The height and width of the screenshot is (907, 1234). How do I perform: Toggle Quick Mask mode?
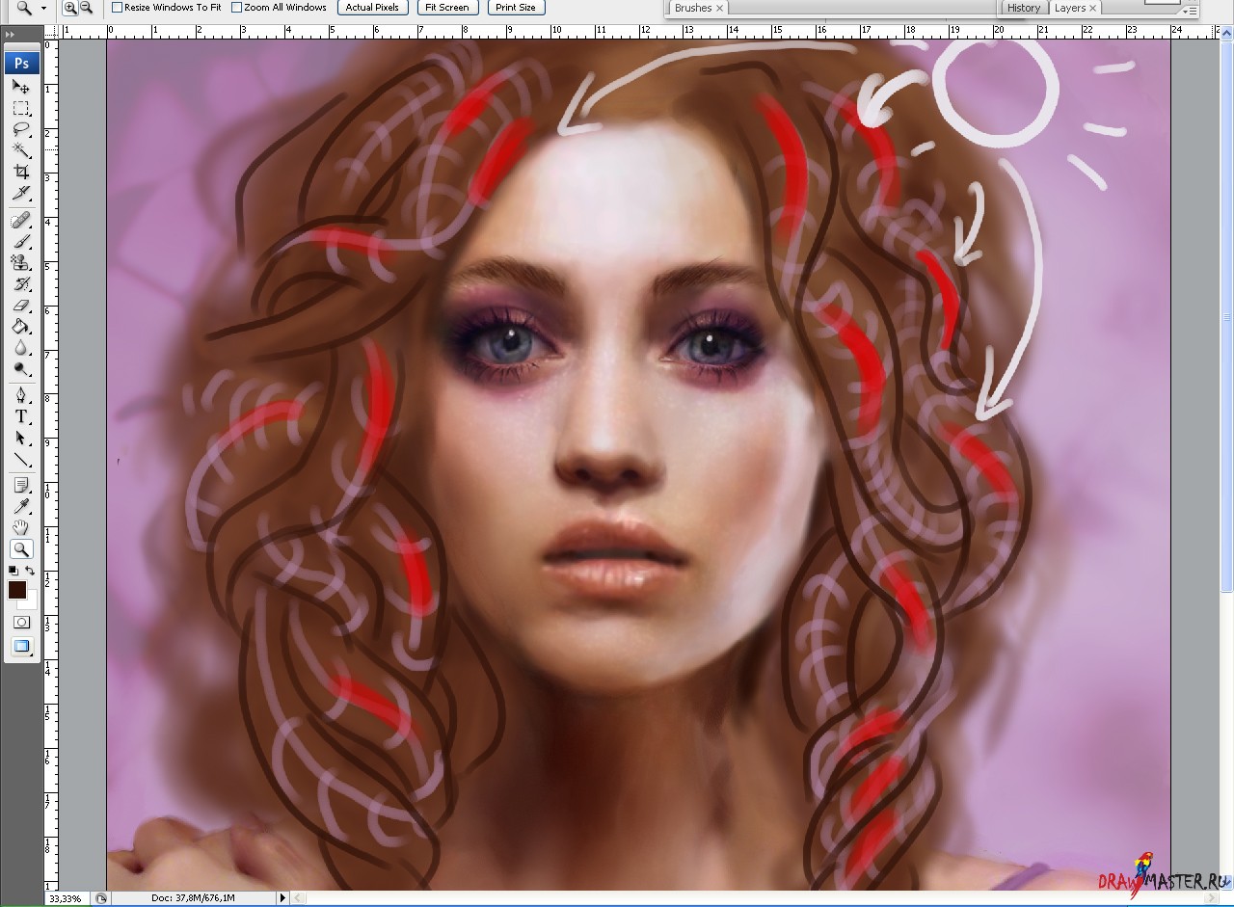click(21, 623)
